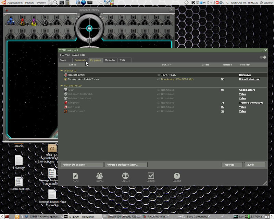This screenshot has width=274, height=219.
Task: Open the Teenage Mutant Ninja Turtles.lnk desktop file
Action: click(x=52, y=198)
